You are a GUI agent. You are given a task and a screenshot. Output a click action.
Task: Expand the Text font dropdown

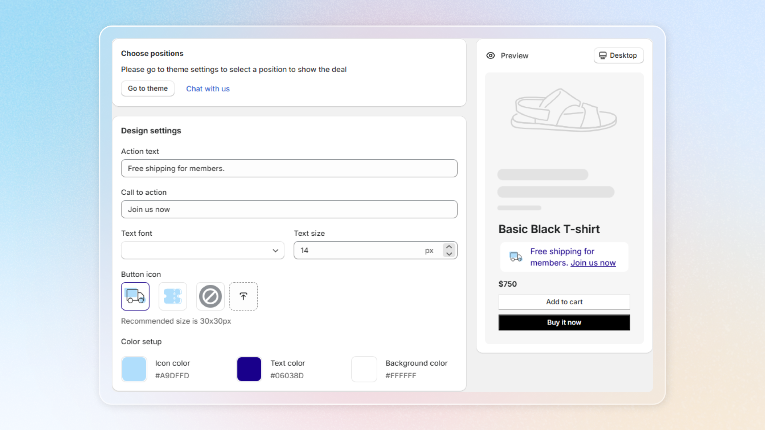click(202, 250)
